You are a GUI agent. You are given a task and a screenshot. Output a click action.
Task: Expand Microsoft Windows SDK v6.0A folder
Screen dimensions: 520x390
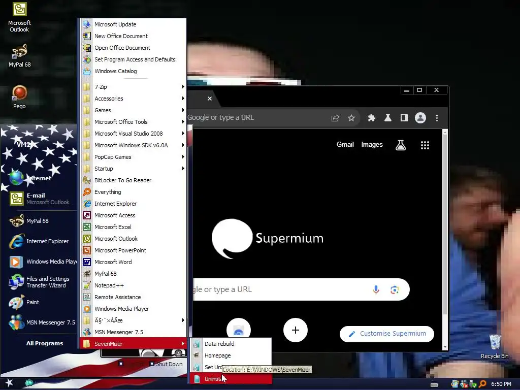click(x=133, y=145)
